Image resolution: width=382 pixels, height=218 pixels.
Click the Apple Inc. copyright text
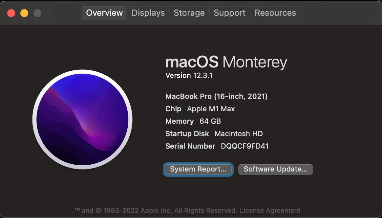[x=156, y=210]
